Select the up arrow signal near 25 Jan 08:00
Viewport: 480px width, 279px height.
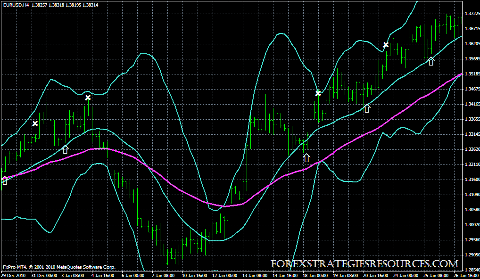click(431, 61)
